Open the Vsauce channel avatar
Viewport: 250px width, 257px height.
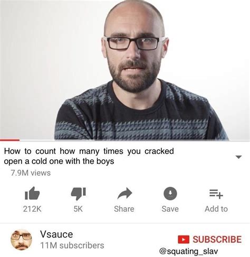click(21, 240)
